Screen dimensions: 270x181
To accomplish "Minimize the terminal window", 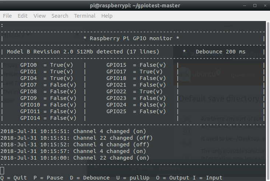I will [245, 6].
